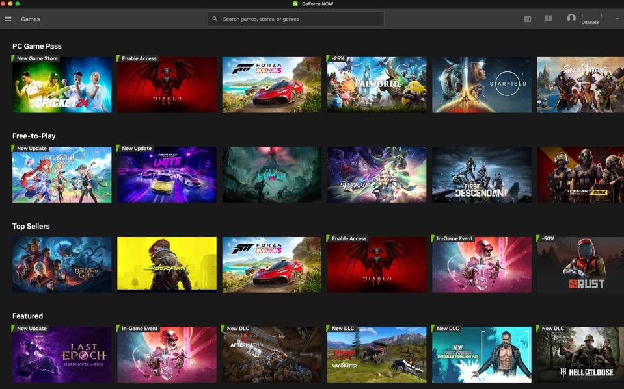Open the PC Game Pass section

coord(37,46)
